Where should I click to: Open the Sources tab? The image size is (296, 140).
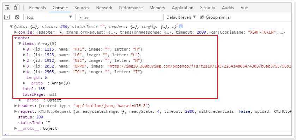click(82, 8)
